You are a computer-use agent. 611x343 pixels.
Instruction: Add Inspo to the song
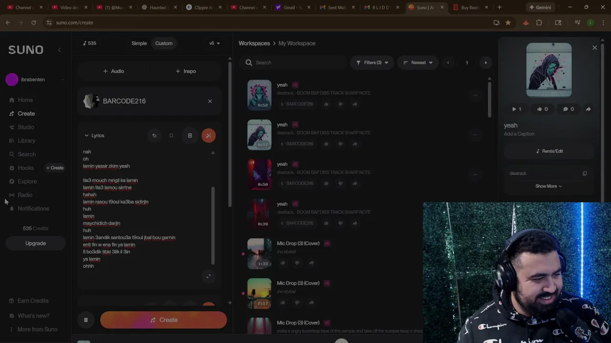point(186,71)
